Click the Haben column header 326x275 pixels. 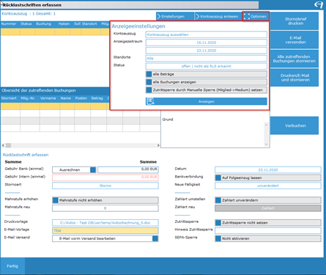[x=64, y=23]
